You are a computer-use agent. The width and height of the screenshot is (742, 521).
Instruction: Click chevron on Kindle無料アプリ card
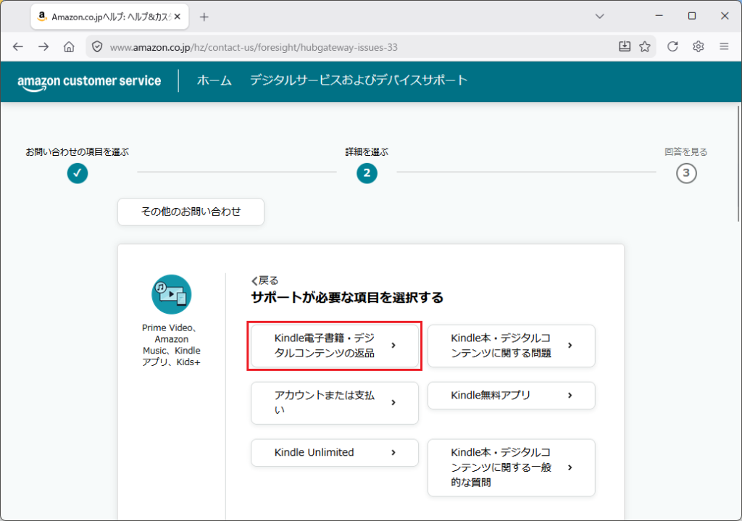570,395
